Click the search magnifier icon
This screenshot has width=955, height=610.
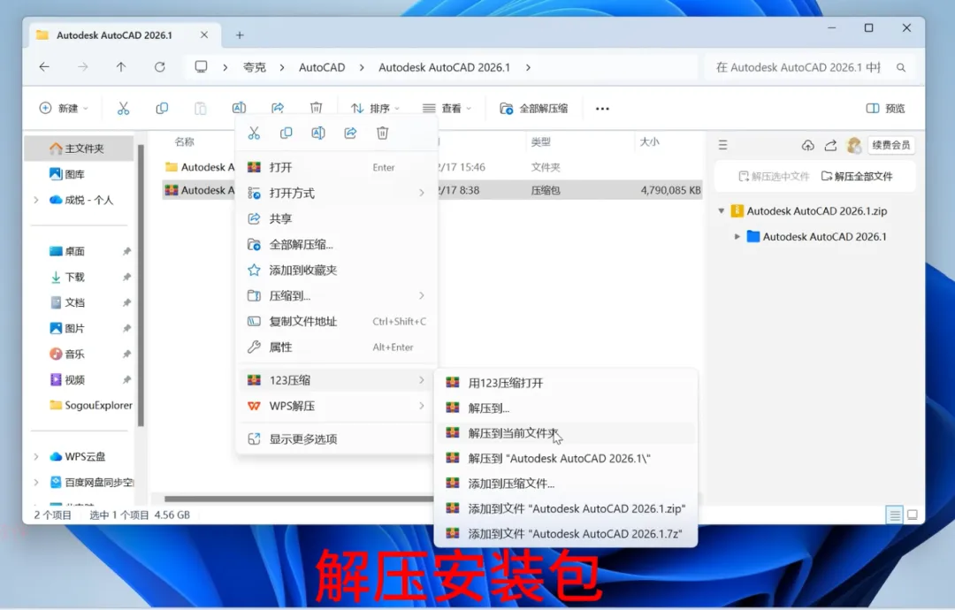tap(901, 67)
